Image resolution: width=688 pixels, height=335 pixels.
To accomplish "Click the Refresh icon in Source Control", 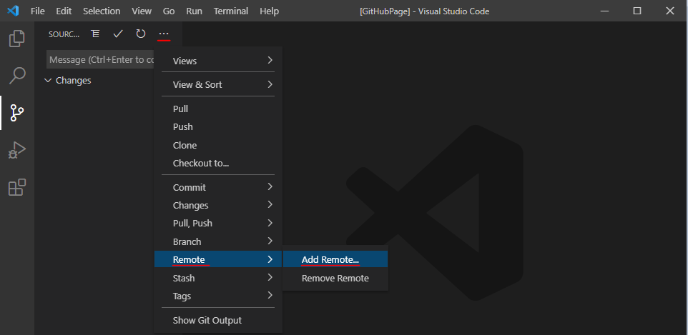I will (x=140, y=34).
